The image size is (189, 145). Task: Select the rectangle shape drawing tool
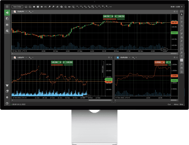182,49
